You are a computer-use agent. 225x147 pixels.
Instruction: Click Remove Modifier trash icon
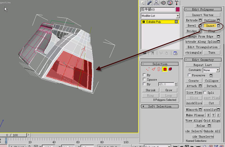click(x=166, y=53)
